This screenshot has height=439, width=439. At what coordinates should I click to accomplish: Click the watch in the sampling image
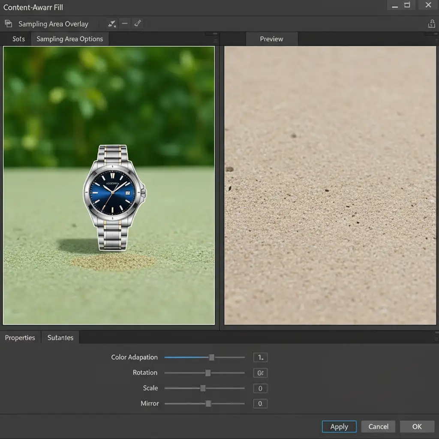click(x=113, y=196)
